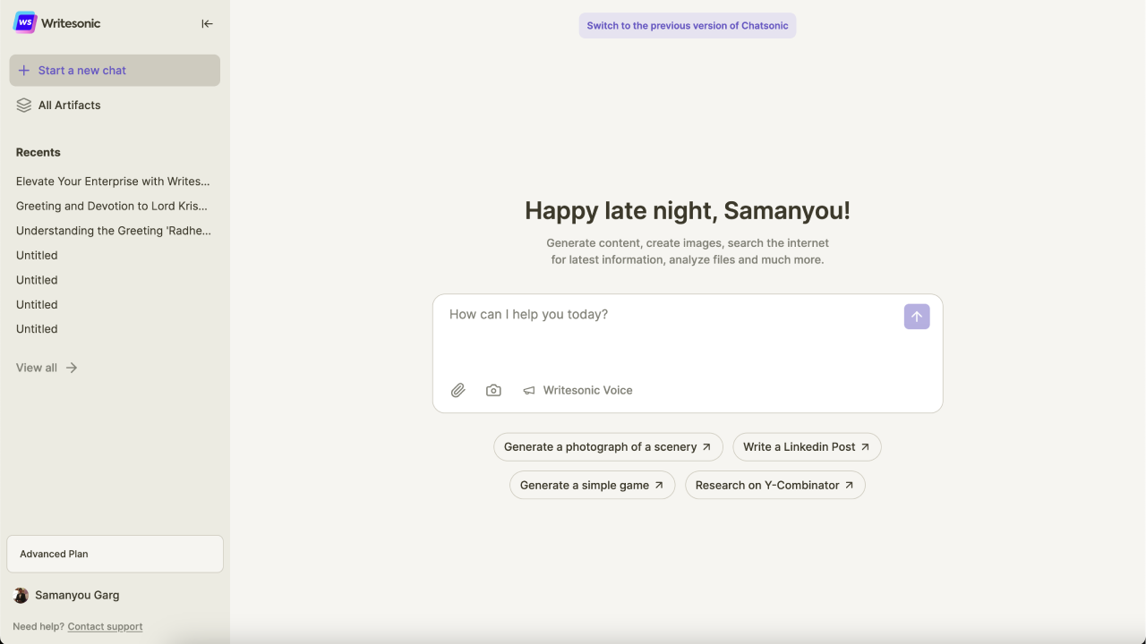1146x644 pixels.
Task: Click the 'Happy late night, Samanyou!' heading
Action: pyautogui.click(x=688, y=211)
